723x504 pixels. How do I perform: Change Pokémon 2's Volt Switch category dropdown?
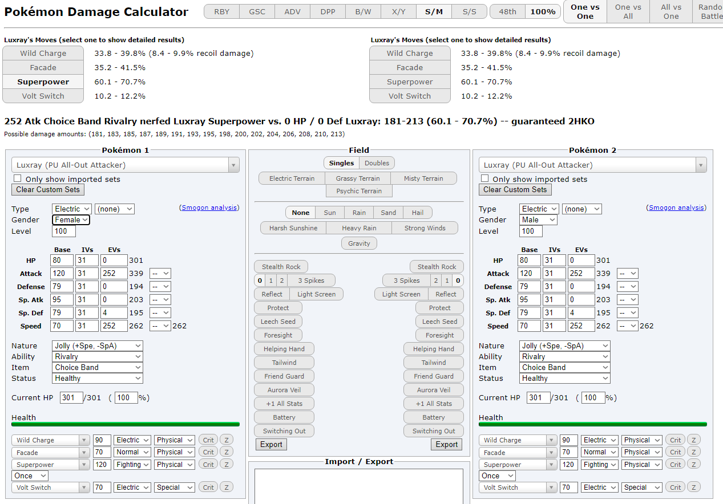[x=642, y=487]
